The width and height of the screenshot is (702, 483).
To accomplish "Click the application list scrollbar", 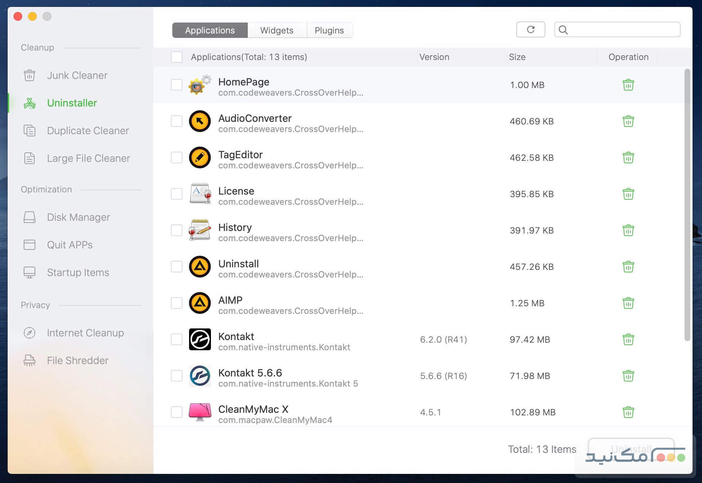I will [687, 204].
